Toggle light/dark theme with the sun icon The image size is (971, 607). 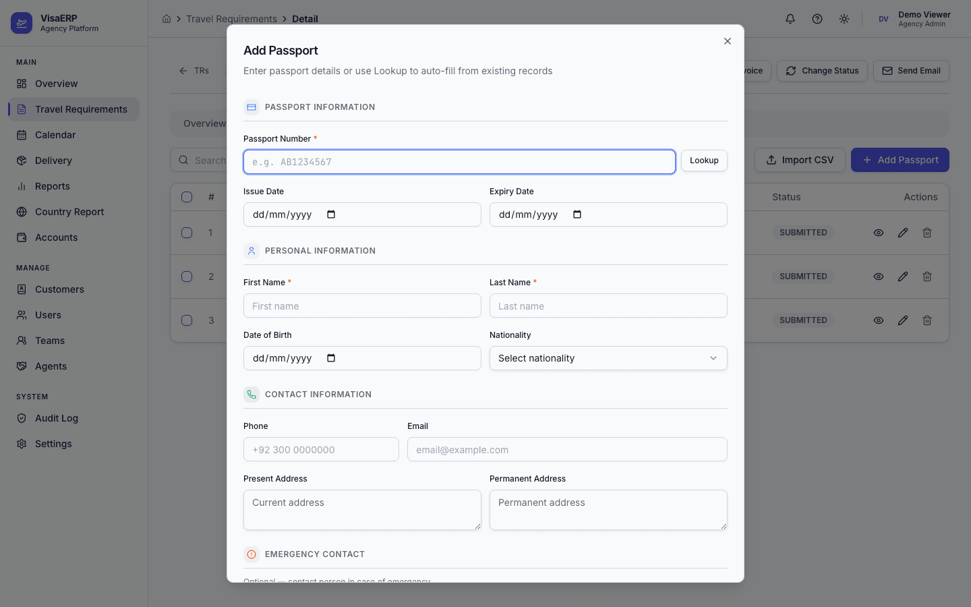tap(844, 19)
